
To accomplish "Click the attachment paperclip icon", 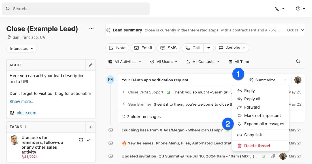I will tap(273, 156).
